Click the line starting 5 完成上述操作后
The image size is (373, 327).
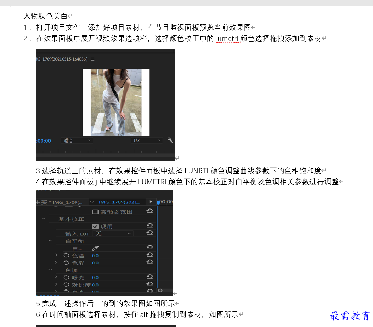click(106, 304)
